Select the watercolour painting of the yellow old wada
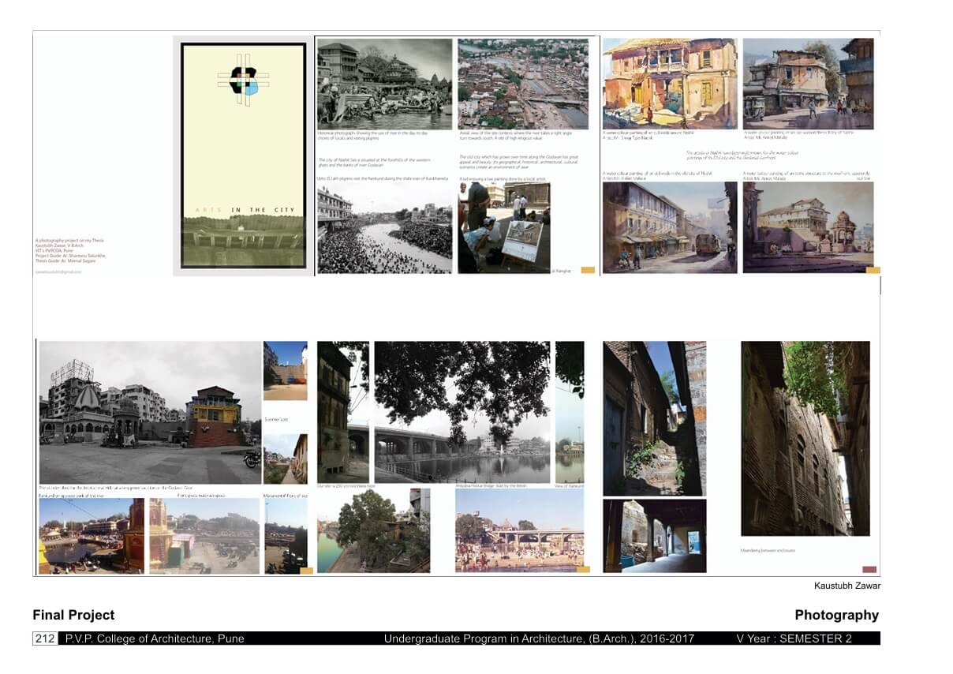 tap(671, 84)
